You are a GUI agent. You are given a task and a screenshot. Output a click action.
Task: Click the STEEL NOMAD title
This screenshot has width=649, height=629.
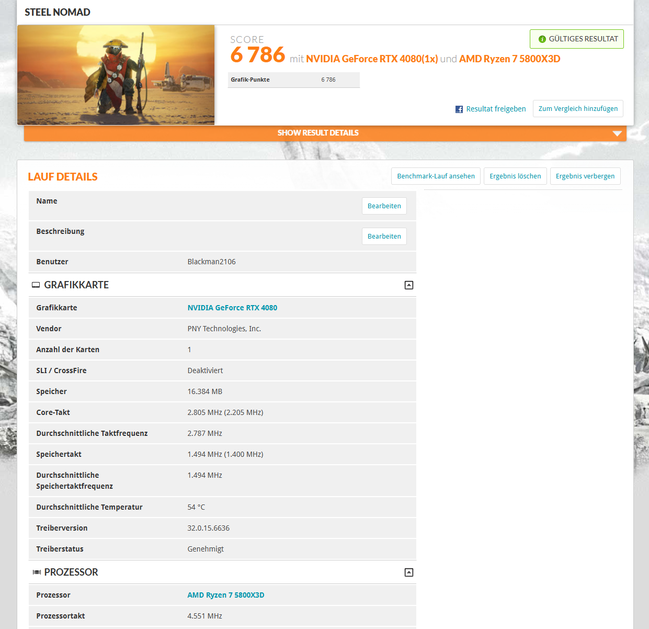[x=58, y=12]
